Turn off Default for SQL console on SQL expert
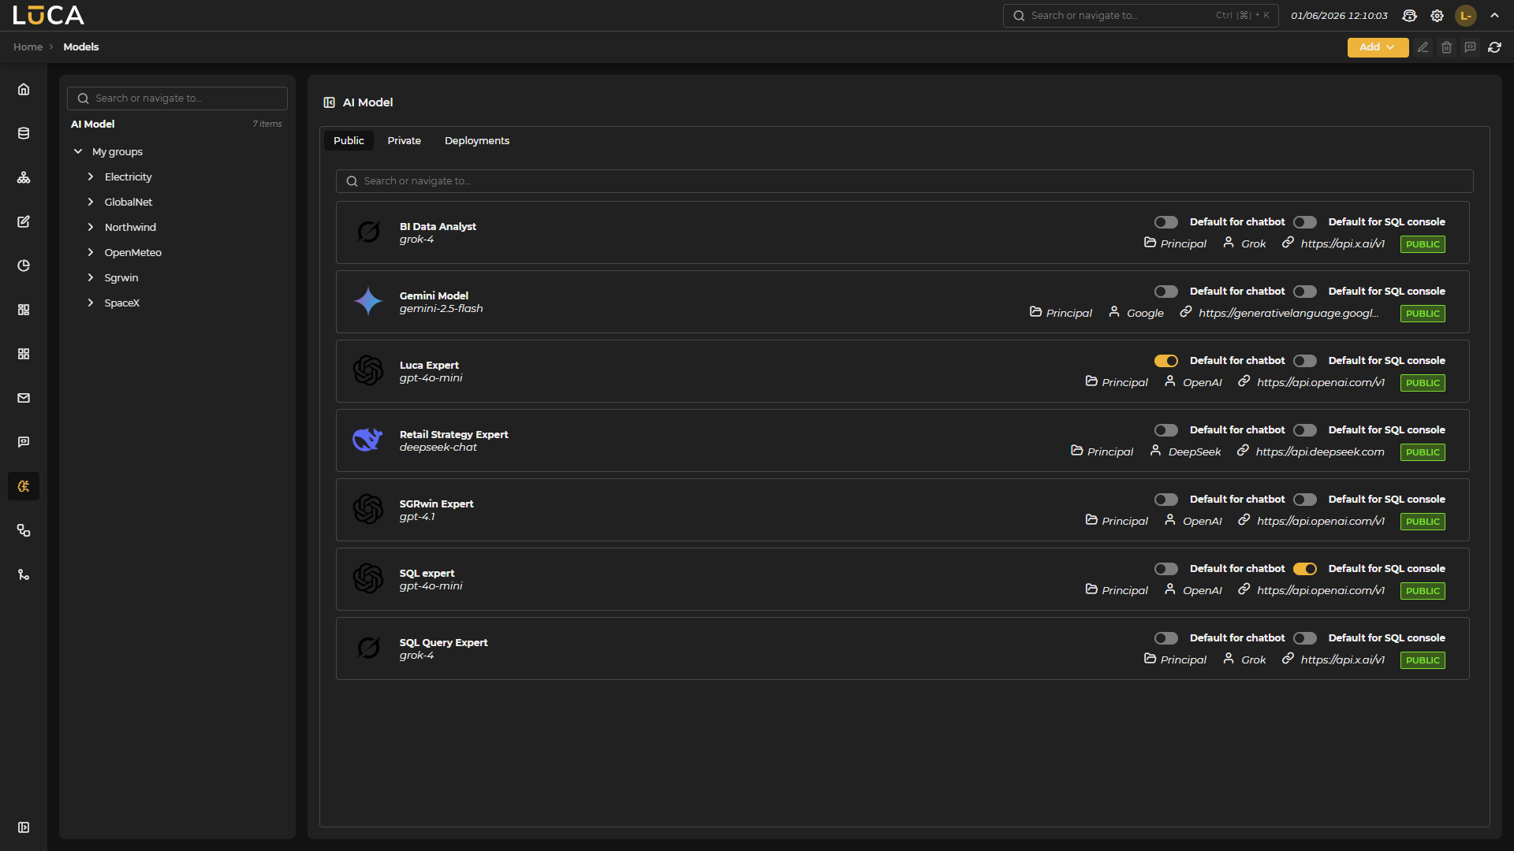Screen dimensions: 1514x851 pyautogui.click(x=1304, y=569)
